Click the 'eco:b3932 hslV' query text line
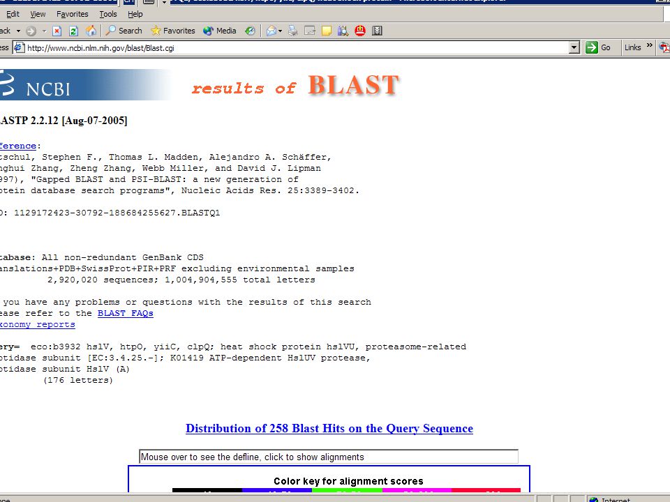Image resolution: width=670 pixels, height=502 pixels. click(233, 347)
